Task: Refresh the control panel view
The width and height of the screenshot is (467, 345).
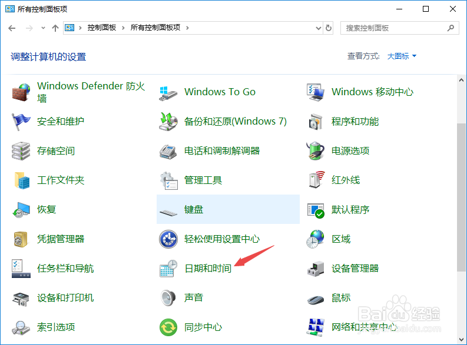Action: pyautogui.click(x=329, y=28)
